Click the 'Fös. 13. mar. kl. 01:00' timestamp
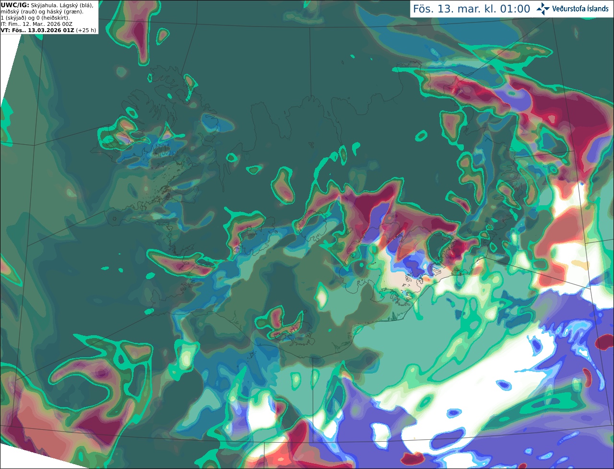Viewport: 614px width, 469px height. 472,9
